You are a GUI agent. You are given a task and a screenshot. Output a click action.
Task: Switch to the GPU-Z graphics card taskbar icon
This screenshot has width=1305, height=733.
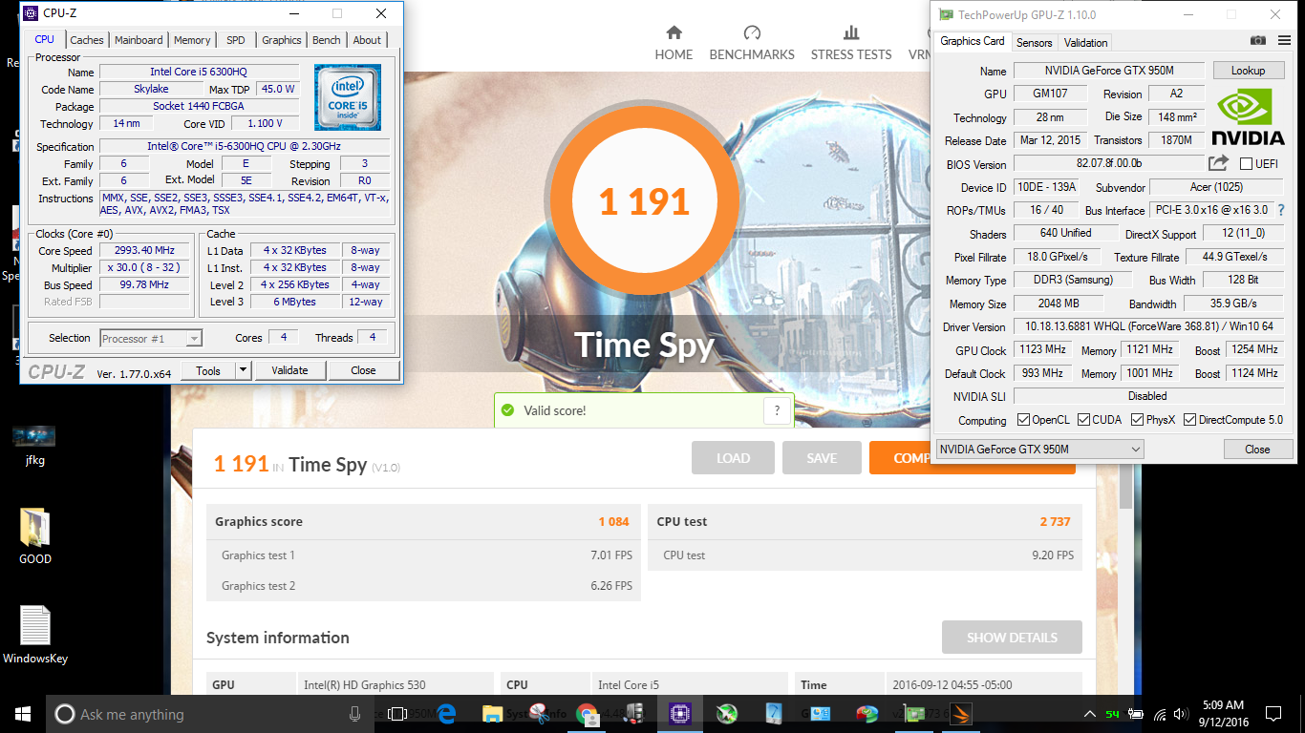(914, 714)
